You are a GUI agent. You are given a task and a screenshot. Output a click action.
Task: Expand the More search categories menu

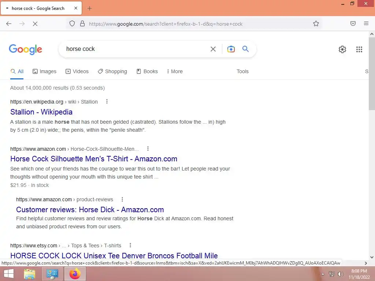175,71
